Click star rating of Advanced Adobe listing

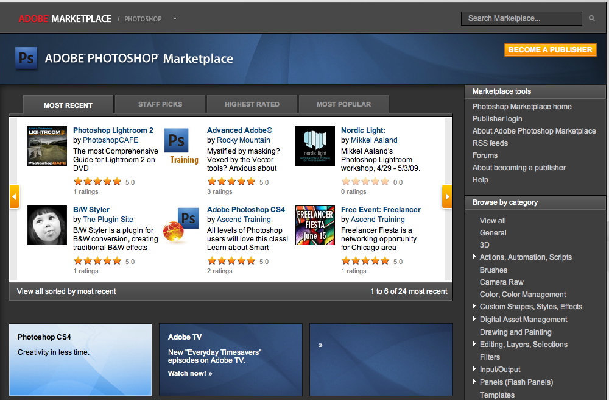(x=231, y=182)
